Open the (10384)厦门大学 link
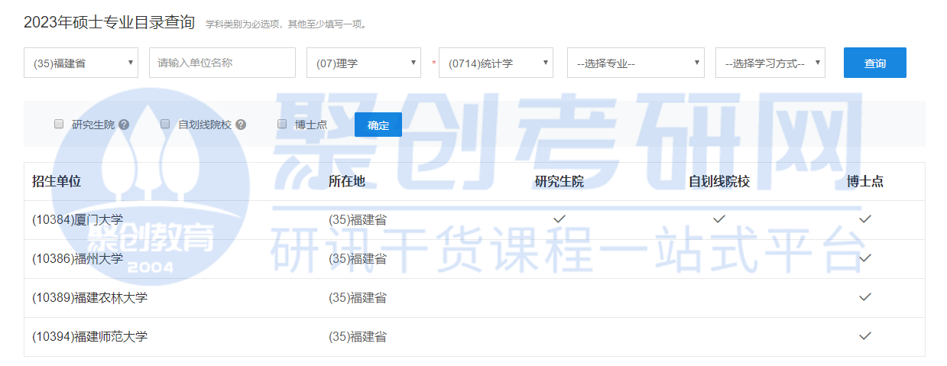This screenshot has width=947, height=366. click(78, 219)
